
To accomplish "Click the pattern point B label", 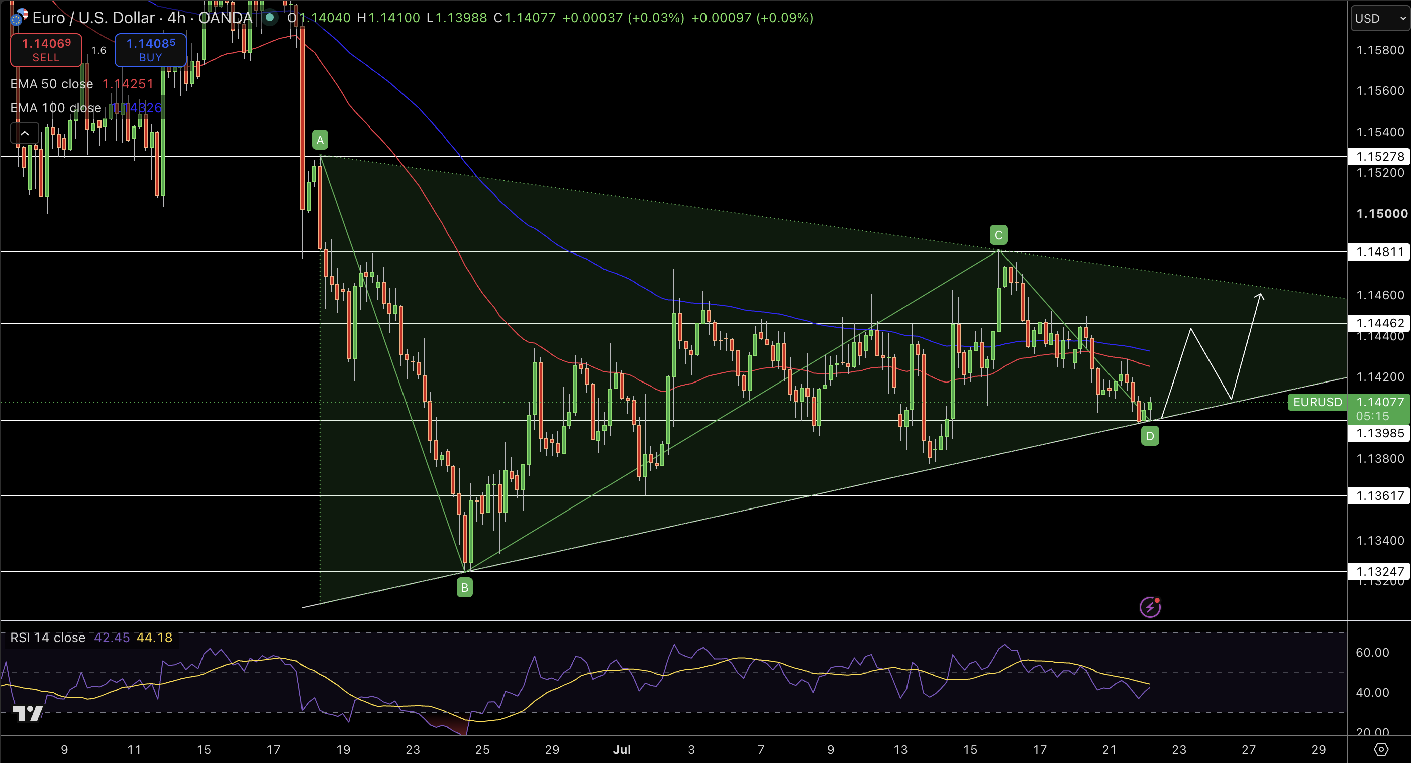I will (464, 588).
